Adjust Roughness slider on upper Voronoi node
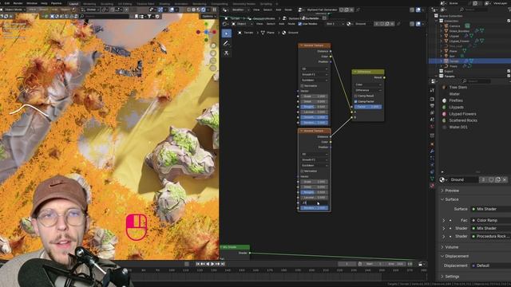This screenshot has height=287, width=511. pos(314,107)
